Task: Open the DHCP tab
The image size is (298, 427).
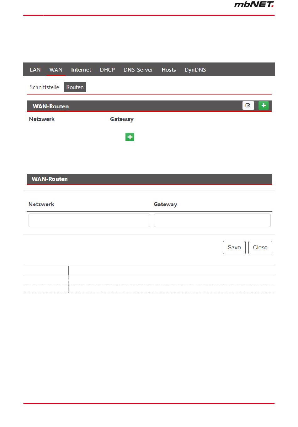Action: point(107,70)
